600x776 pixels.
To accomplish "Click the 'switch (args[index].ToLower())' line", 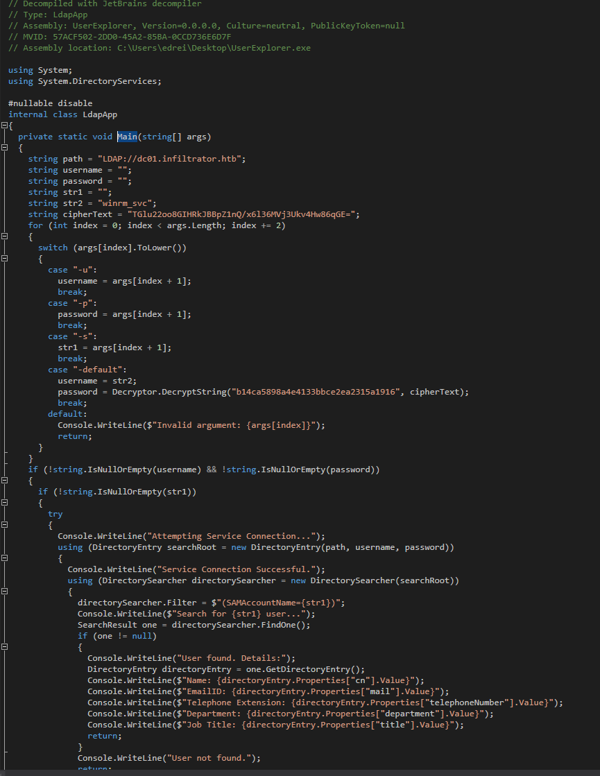I will click(112, 248).
